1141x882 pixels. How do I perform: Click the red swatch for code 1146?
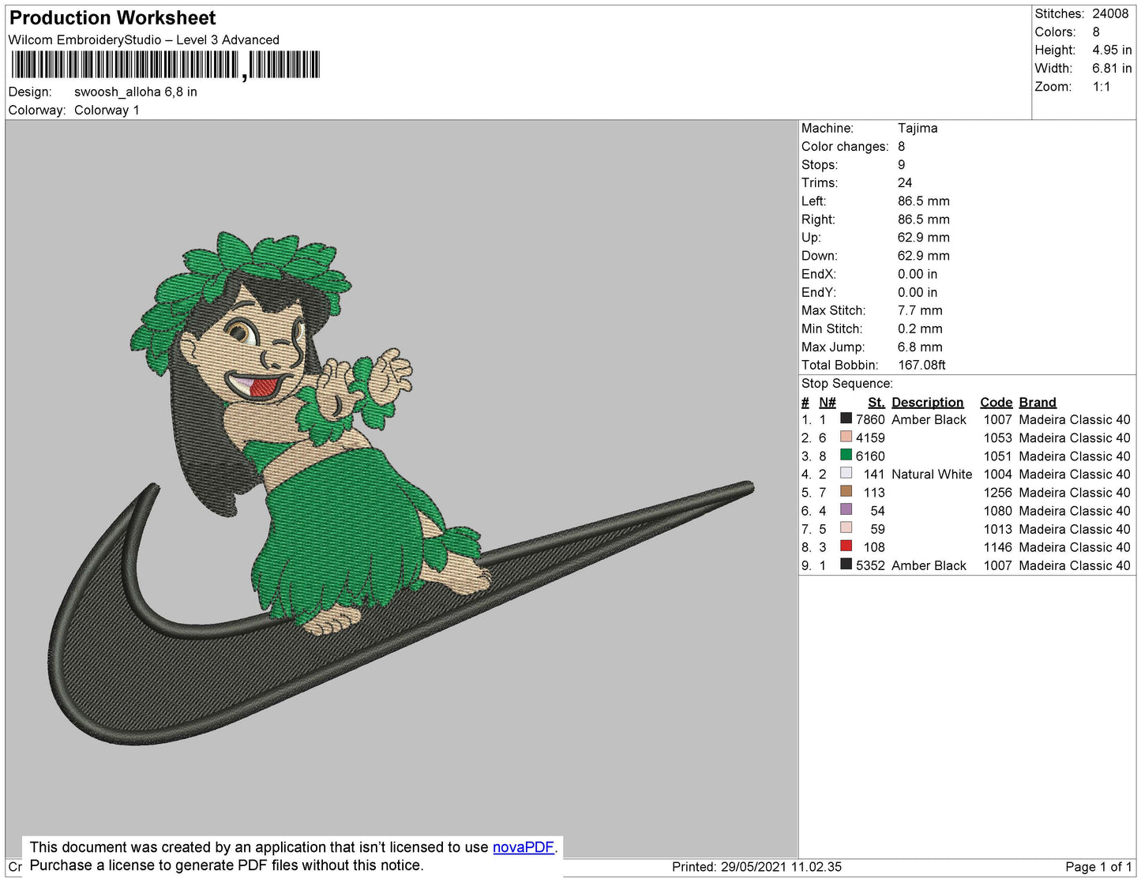pos(846,546)
